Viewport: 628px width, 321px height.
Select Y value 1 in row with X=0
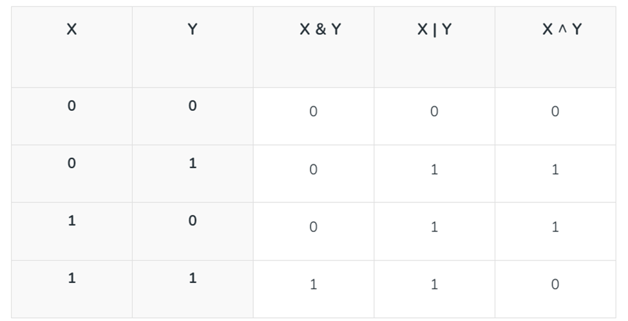pyautogui.click(x=193, y=163)
